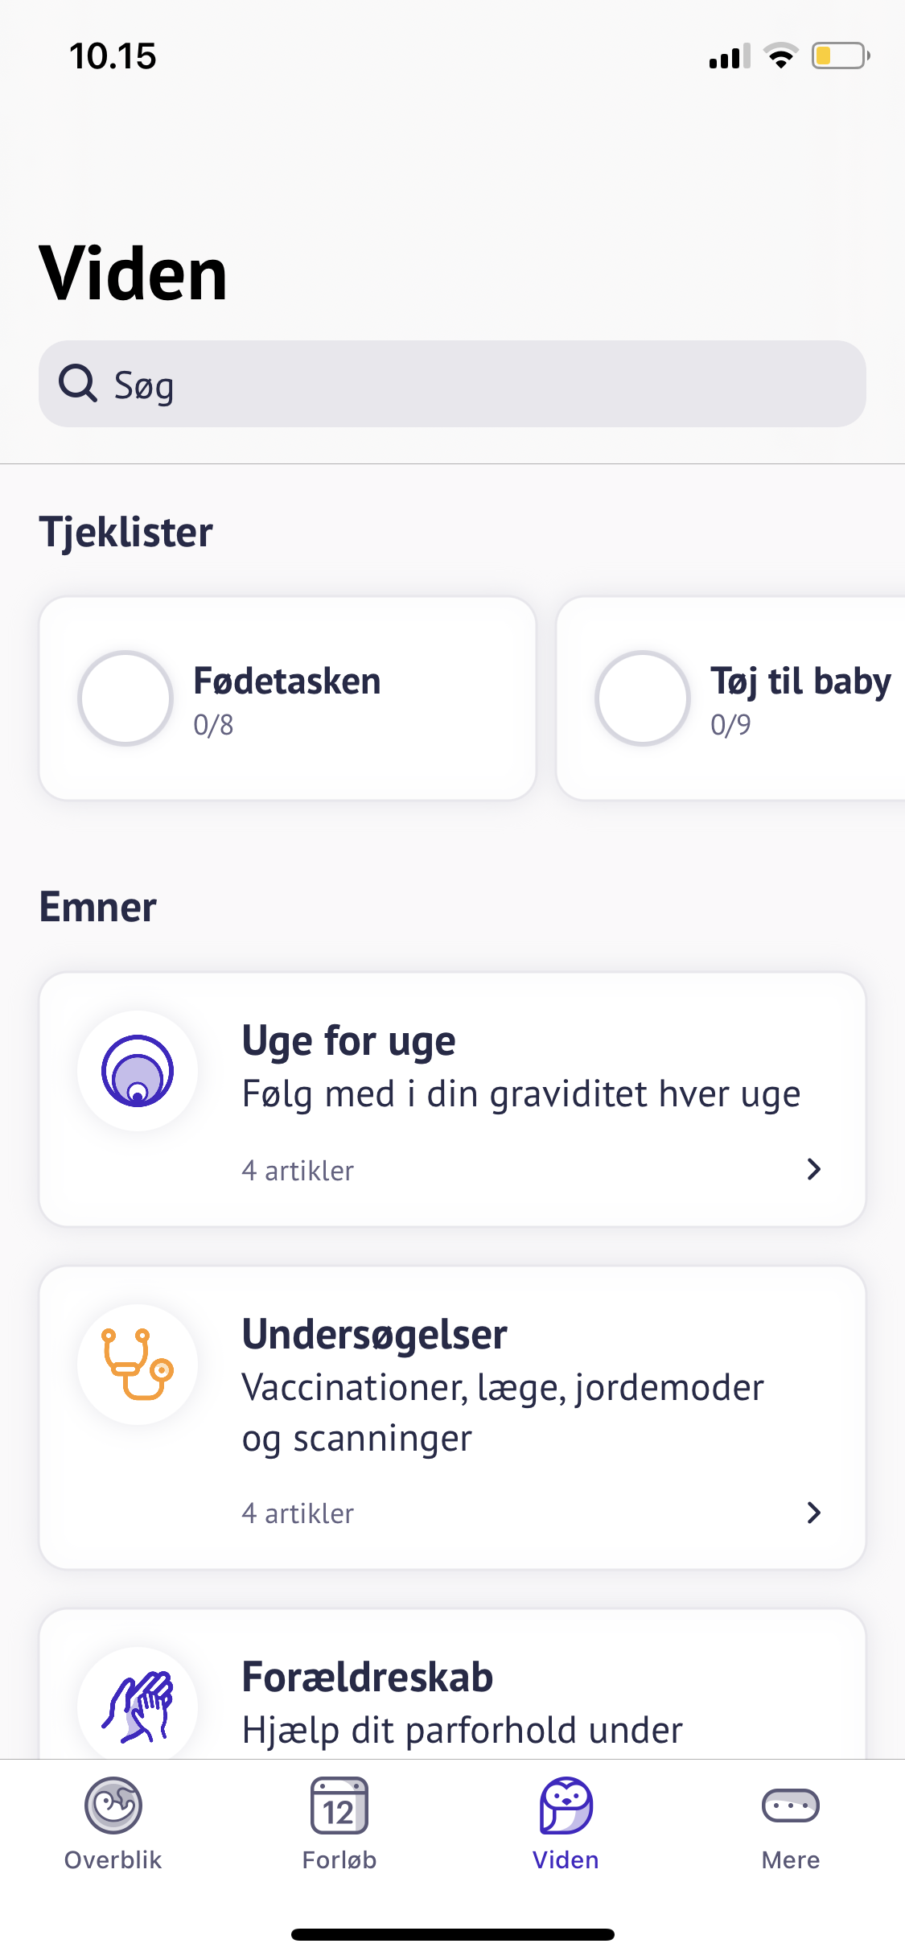Tap the orange stethoscope icon
The height and width of the screenshot is (1960, 905).
(138, 1365)
